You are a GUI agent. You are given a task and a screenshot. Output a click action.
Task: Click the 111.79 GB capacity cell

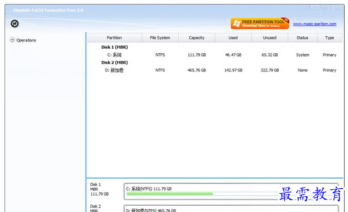[196, 55]
